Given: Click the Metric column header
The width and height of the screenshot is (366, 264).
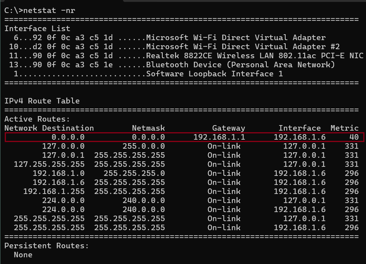Looking at the screenshot, I should click(344, 128).
